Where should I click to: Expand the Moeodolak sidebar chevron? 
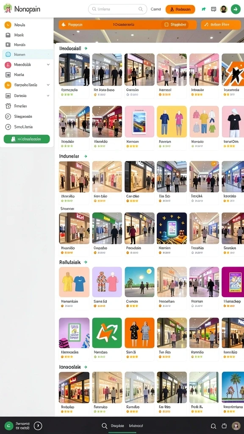click(48, 65)
